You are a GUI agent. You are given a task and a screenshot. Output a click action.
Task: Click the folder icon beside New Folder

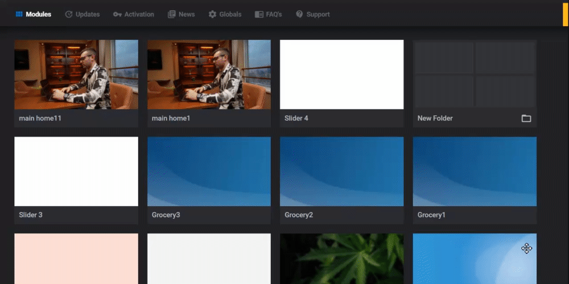pos(526,119)
